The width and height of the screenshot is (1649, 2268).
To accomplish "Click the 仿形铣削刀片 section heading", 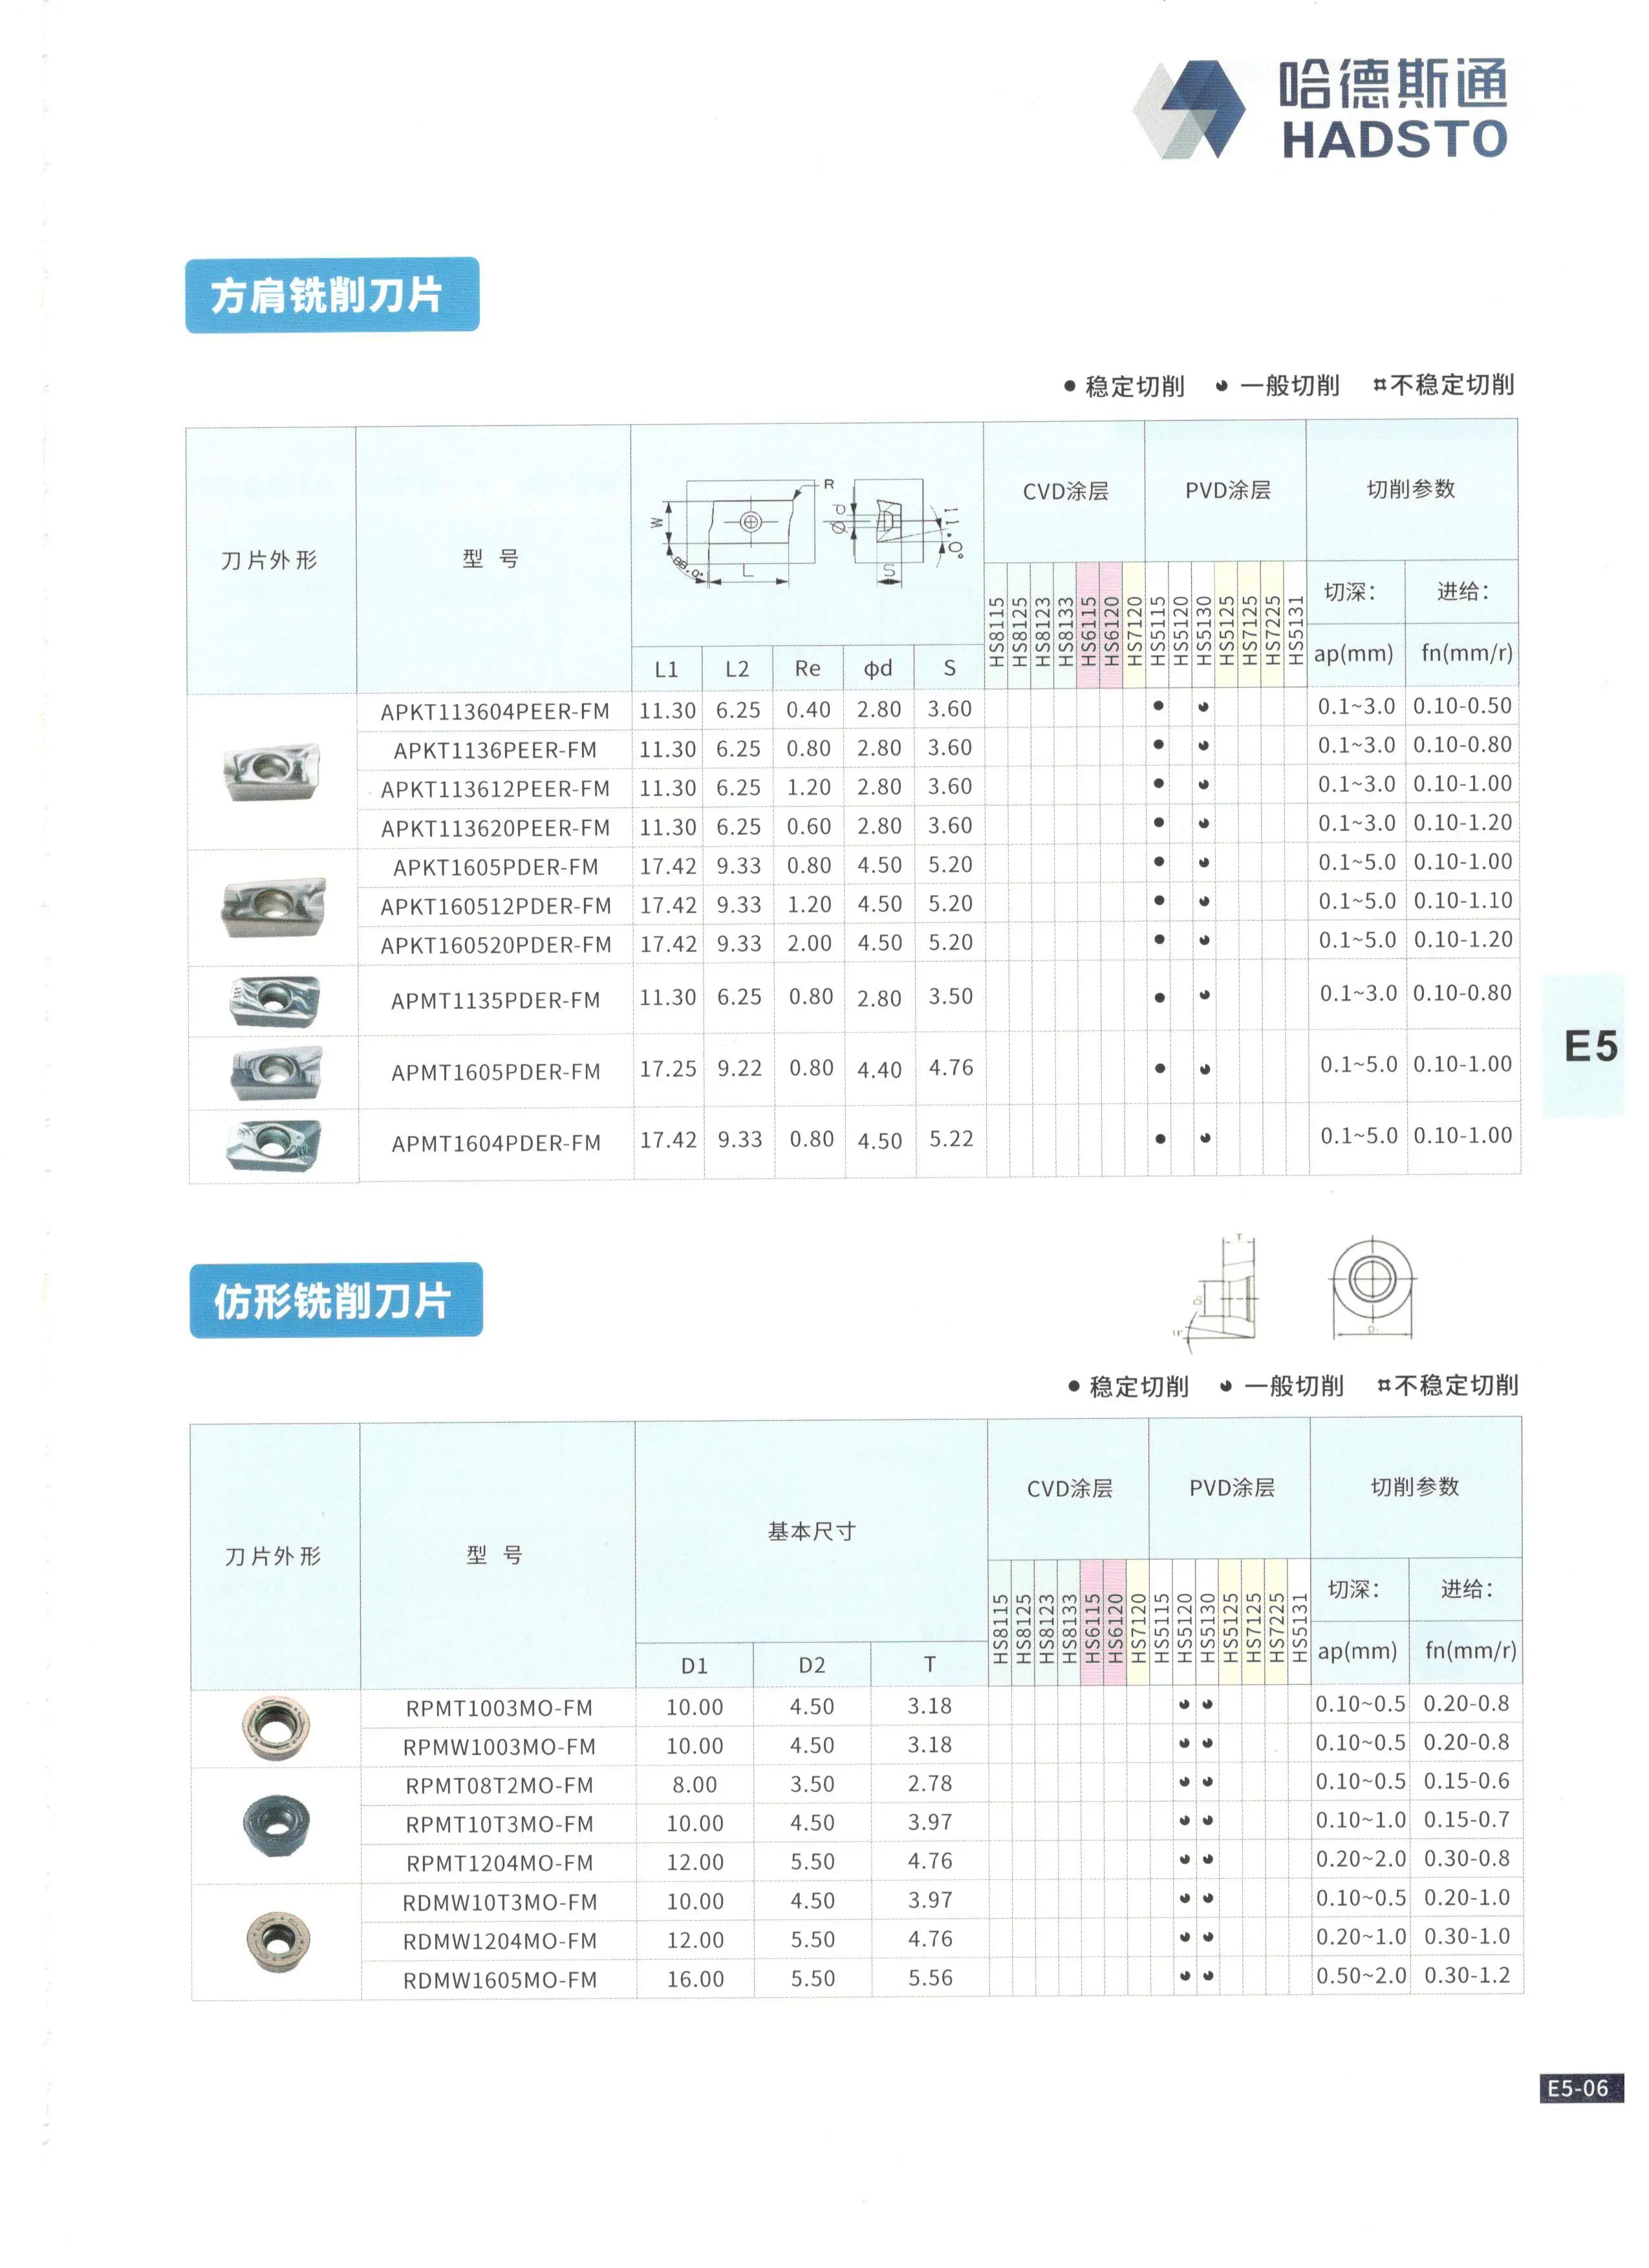I will tap(336, 1300).
